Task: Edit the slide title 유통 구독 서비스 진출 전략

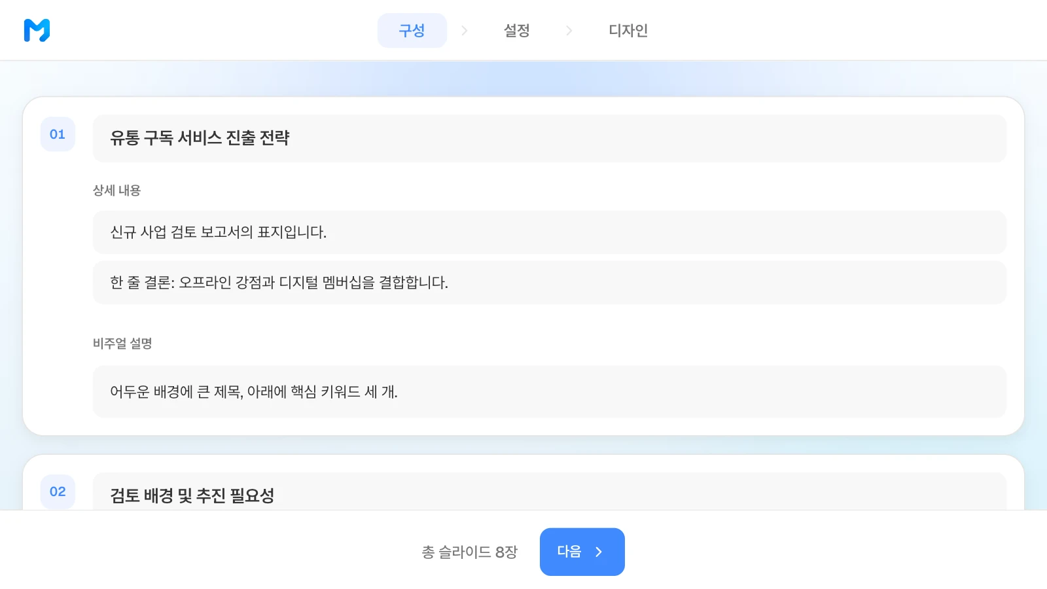Action: (x=550, y=138)
